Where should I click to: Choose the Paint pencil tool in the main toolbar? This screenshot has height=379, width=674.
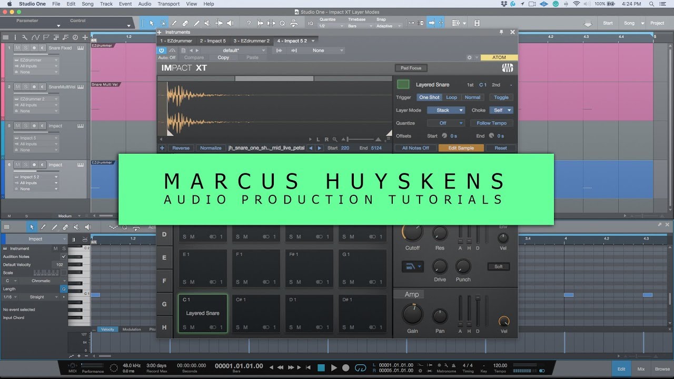tap(196, 23)
